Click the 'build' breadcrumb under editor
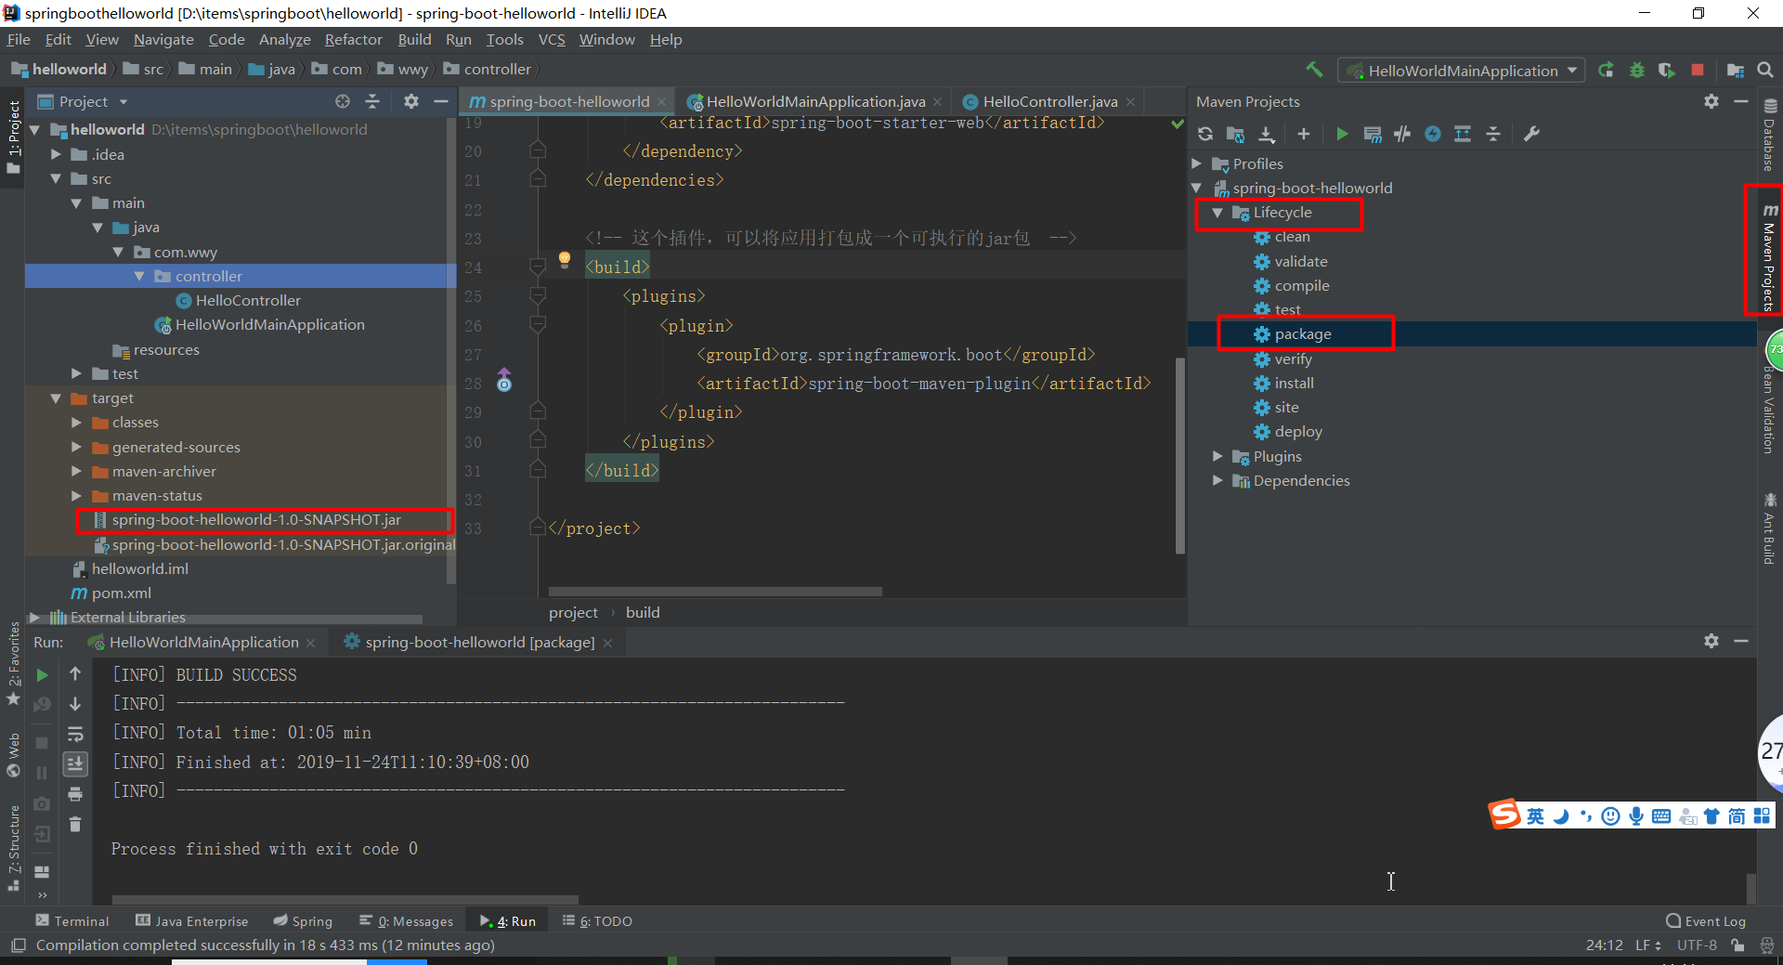Image resolution: width=1783 pixels, height=965 pixels. click(x=643, y=612)
